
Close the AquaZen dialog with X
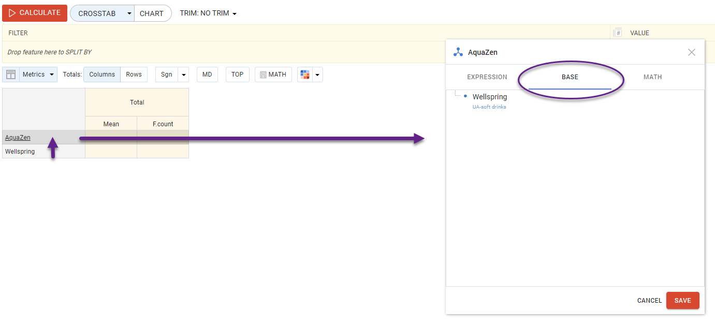(x=692, y=52)
